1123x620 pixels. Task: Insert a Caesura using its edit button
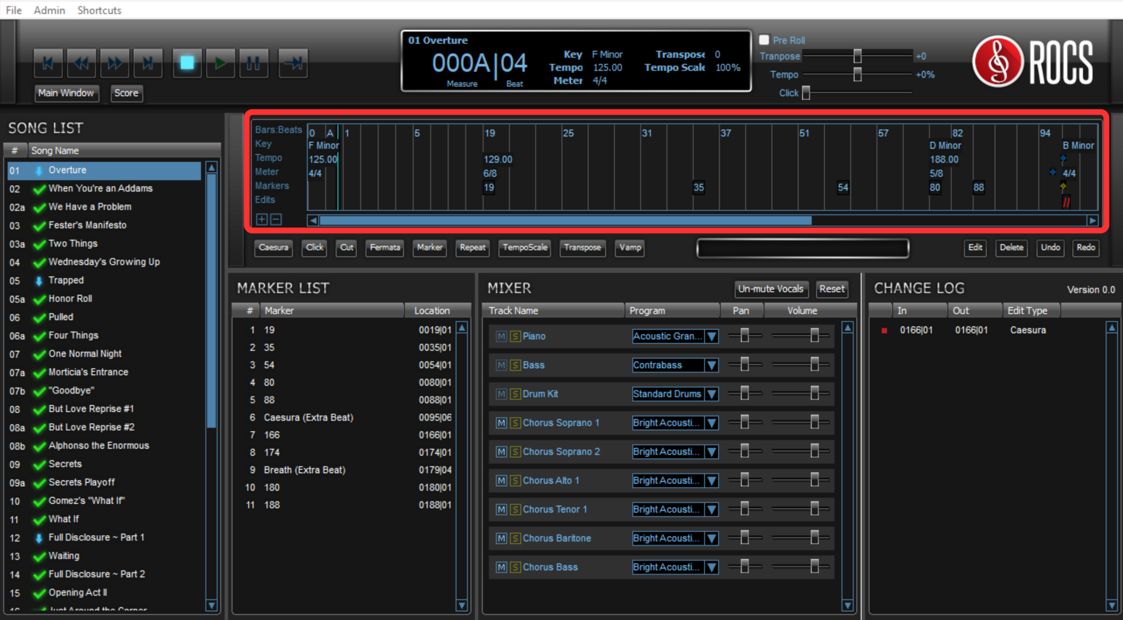(x=273, y=248)
